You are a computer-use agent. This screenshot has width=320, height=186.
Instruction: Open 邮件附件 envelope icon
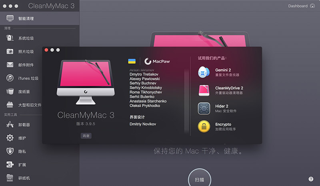pyautogui.click(x=10, y=65)
